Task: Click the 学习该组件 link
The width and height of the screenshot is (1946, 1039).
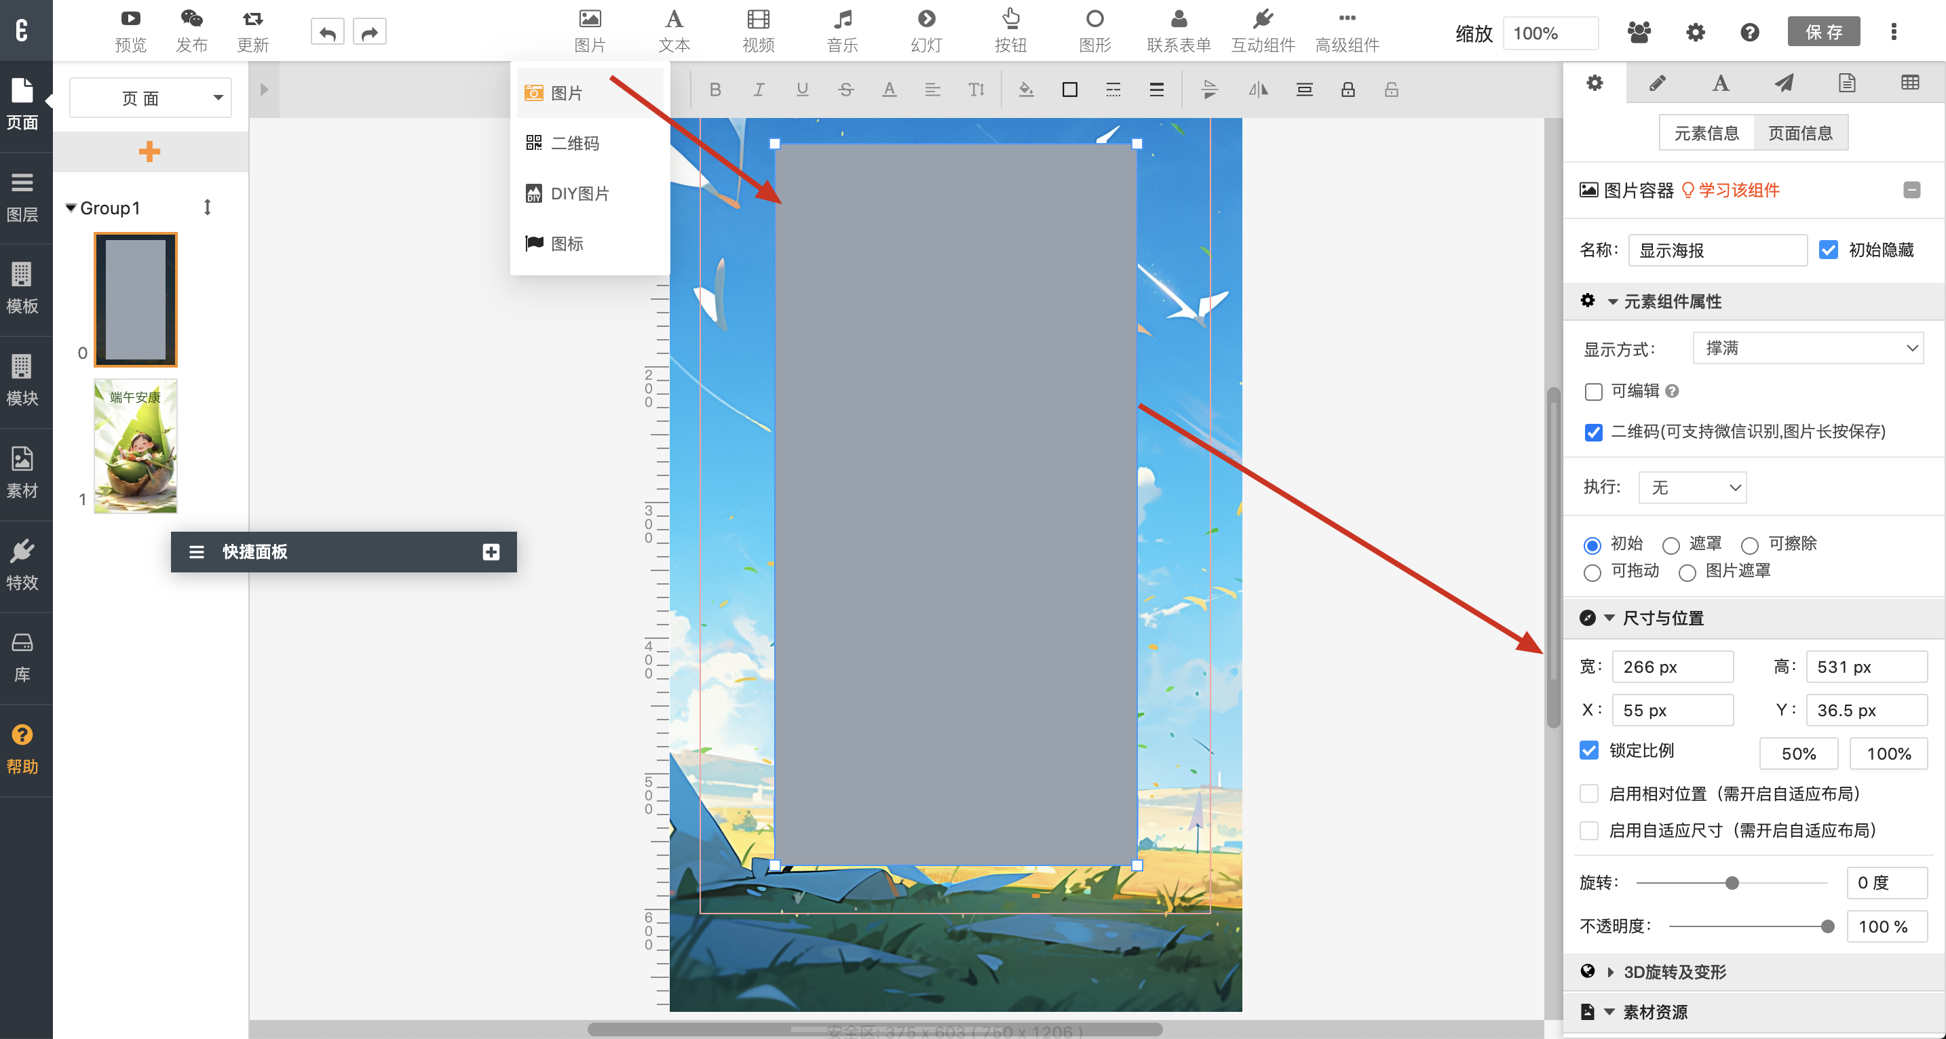Action: [1738, 191]
